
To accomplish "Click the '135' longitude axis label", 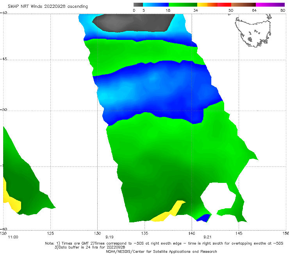I will pos(144,233).
